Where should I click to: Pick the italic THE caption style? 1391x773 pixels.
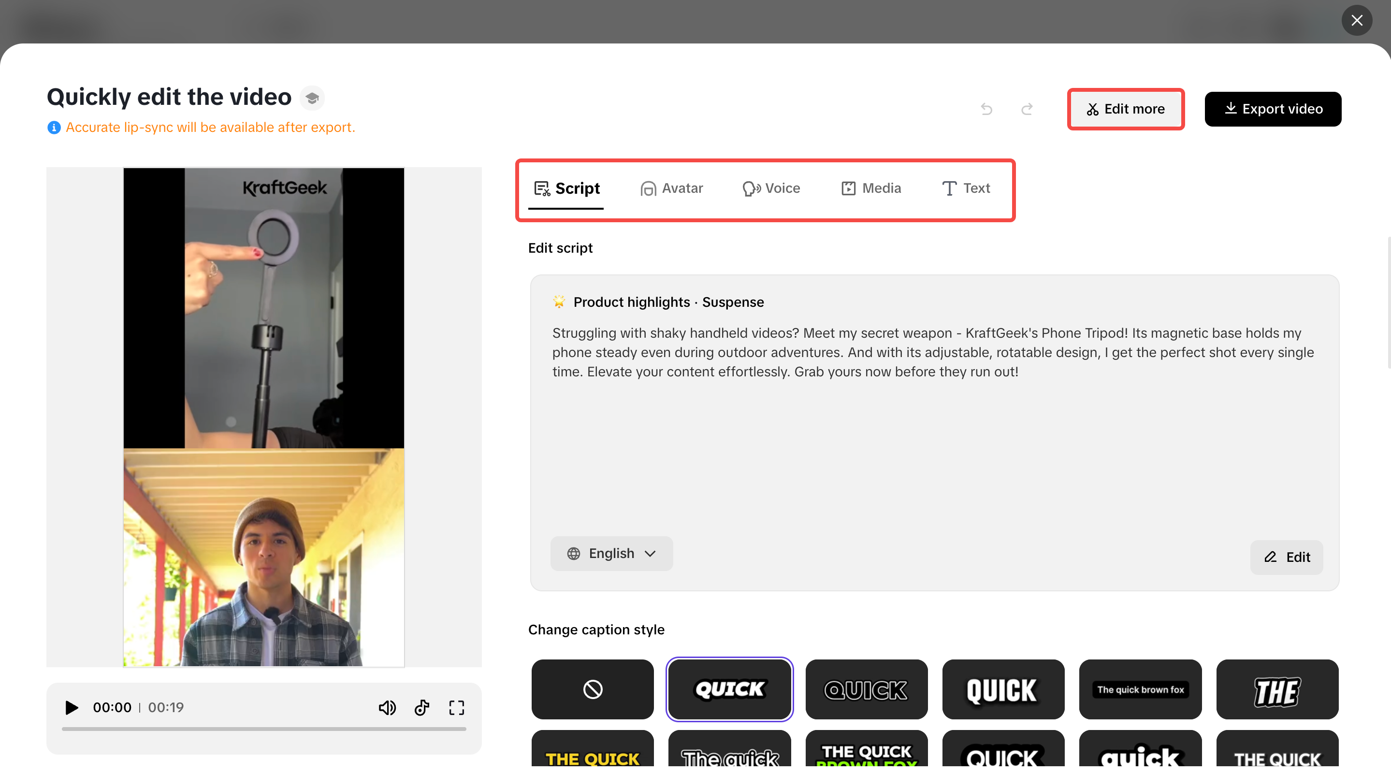click(1277, 689)
